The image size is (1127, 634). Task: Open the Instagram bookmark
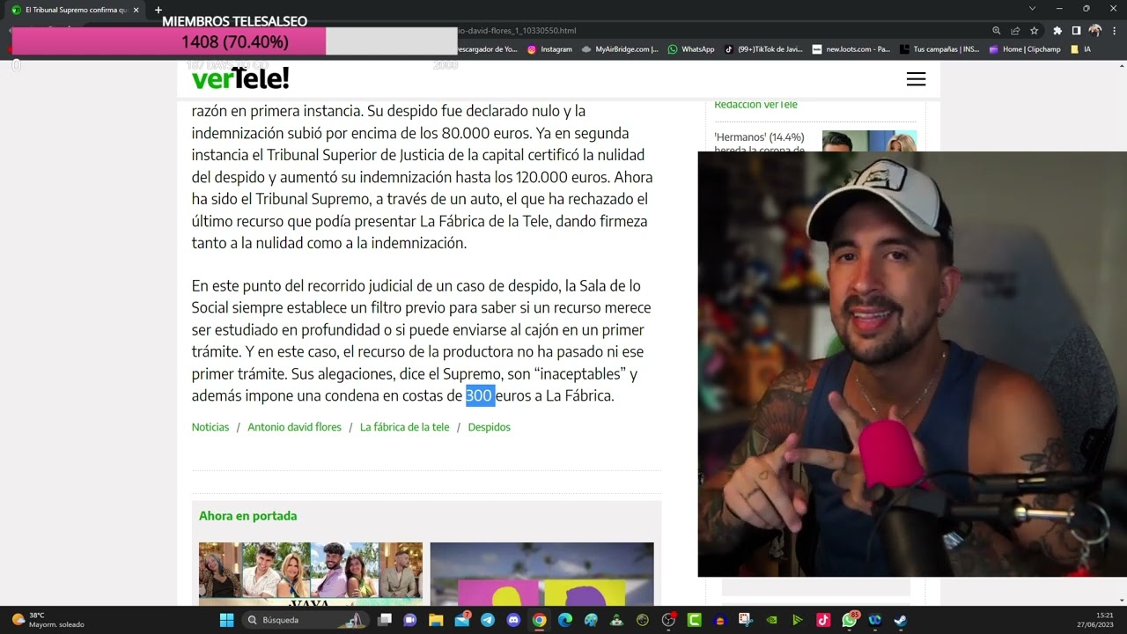pyautogui.click(x=549, y=49)
